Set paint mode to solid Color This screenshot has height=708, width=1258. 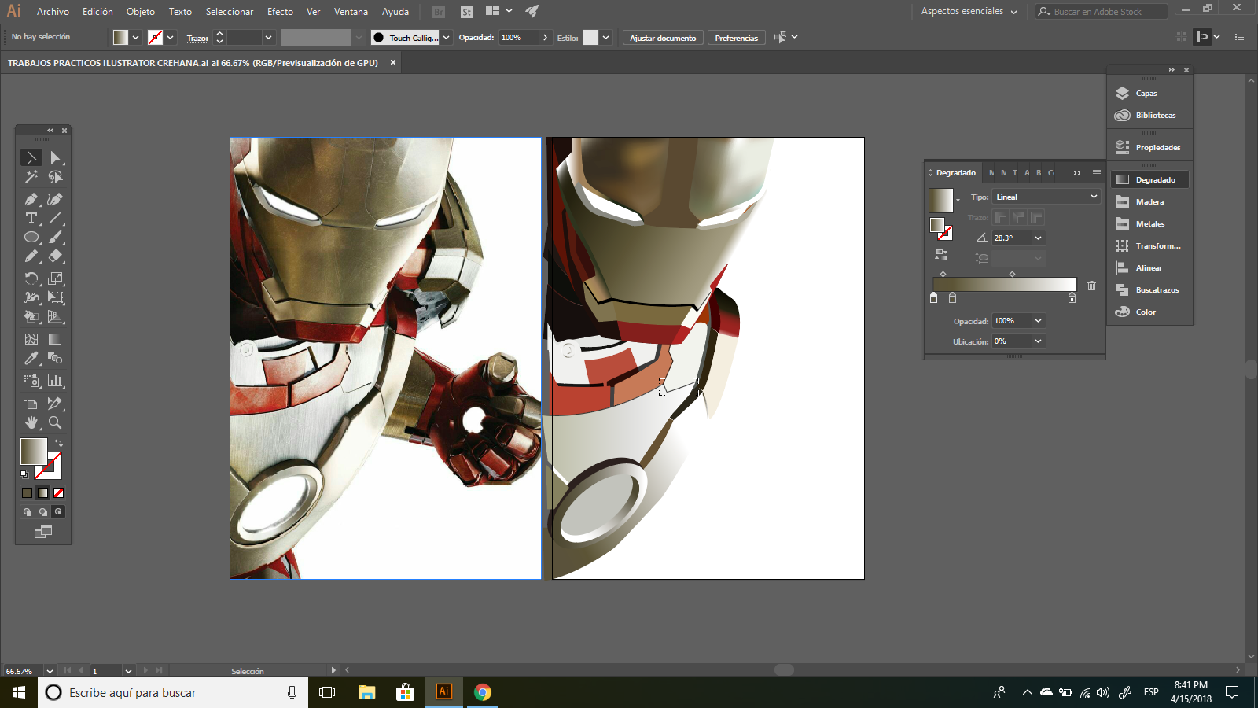(28, 492)
